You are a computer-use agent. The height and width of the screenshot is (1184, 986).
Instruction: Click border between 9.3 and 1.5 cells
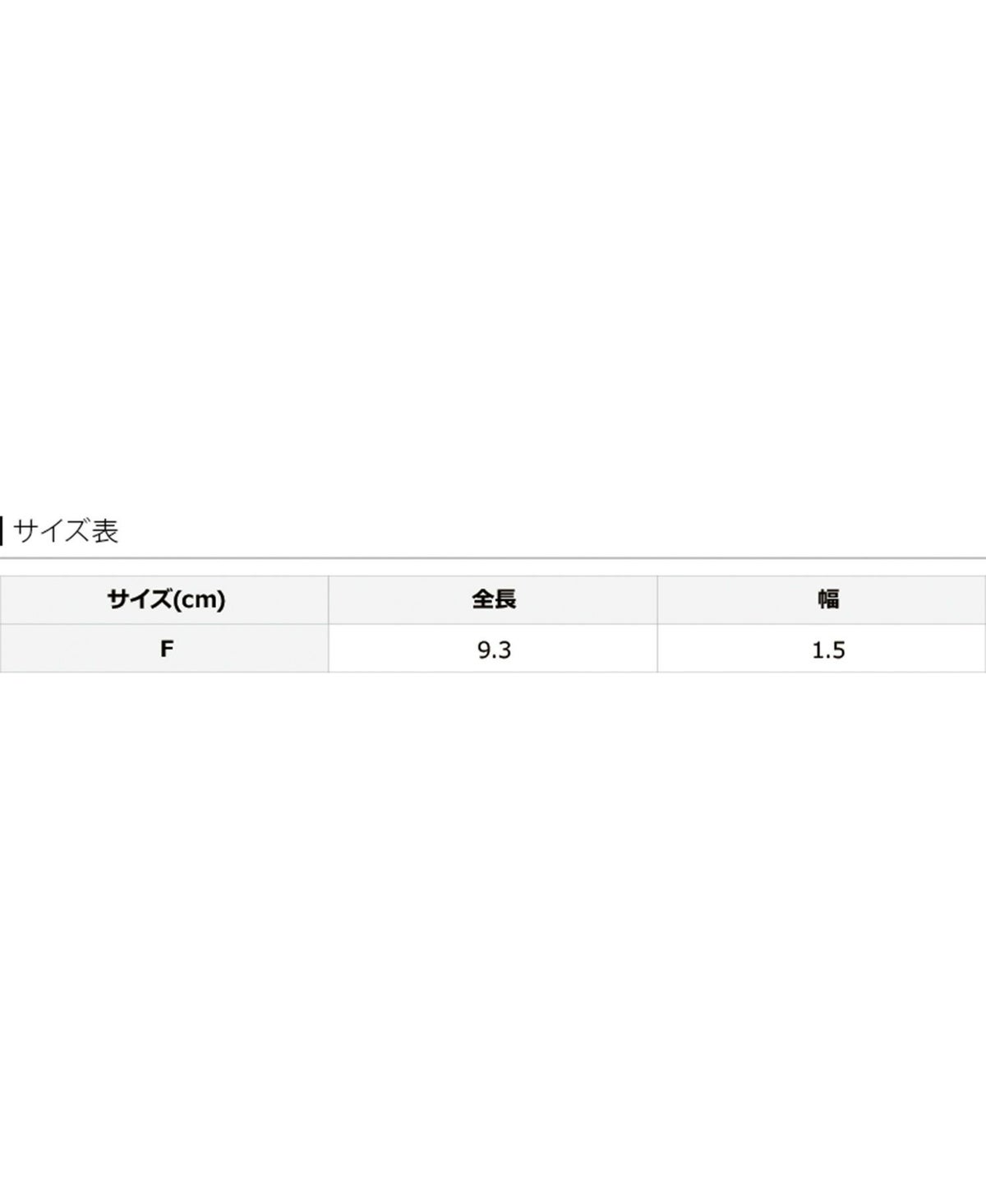657,649
